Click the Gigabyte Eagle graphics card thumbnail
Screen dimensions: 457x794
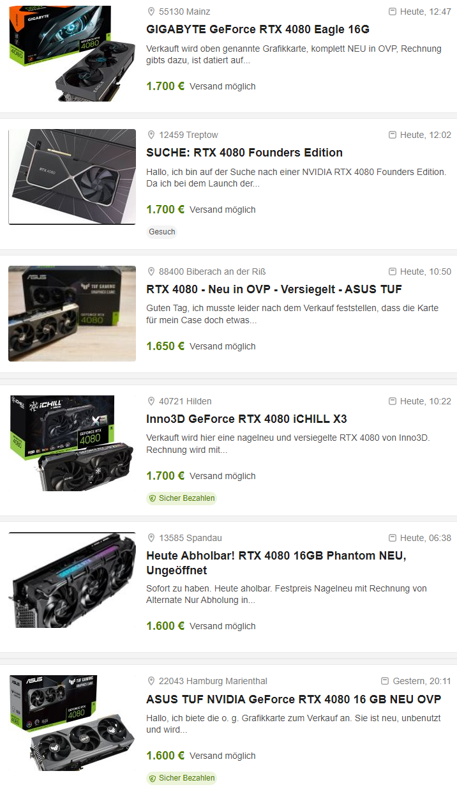(72, 54)
